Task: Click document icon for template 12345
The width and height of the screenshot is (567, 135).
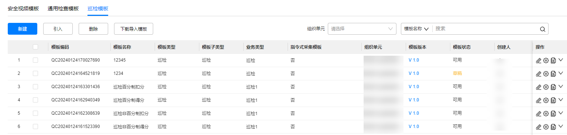Action: [553, 60]
